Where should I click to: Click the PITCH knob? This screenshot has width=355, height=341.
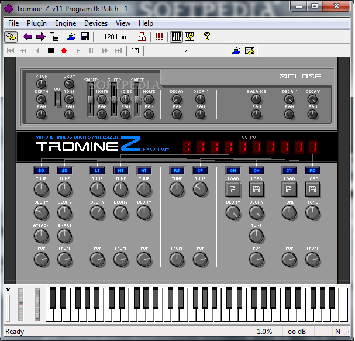pos(41,84)
